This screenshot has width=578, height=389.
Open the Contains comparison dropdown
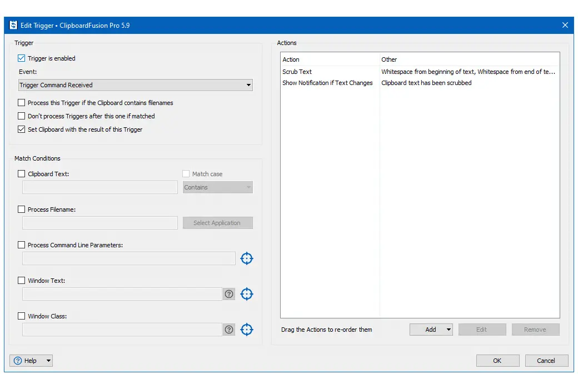[x=217, y=187]
